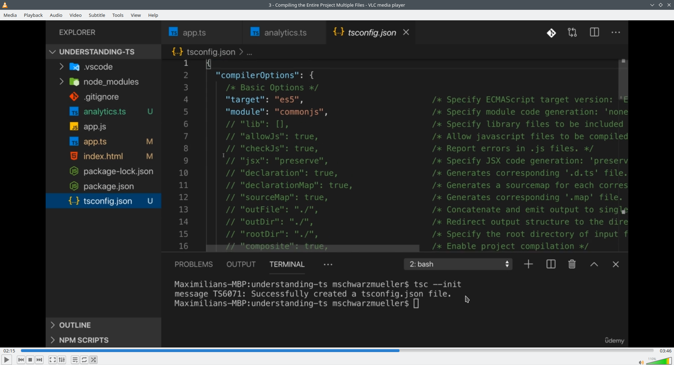674x365 pixels.
Task: Open the Tools menu
Action: [x=118, y=15]
